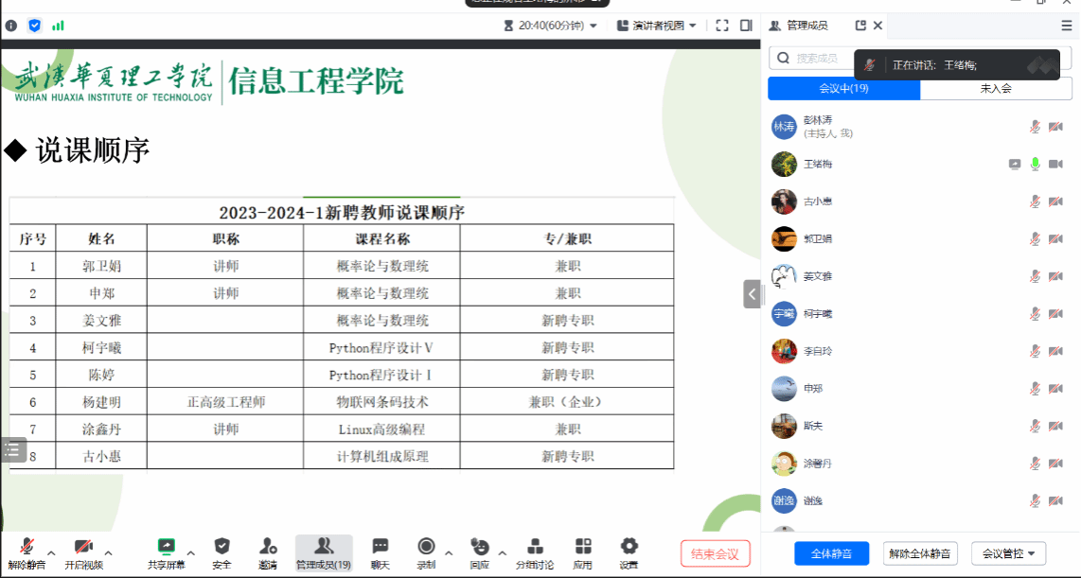
Task: Unmute microphone with 解除静音 button
Action: coord(27,547)
